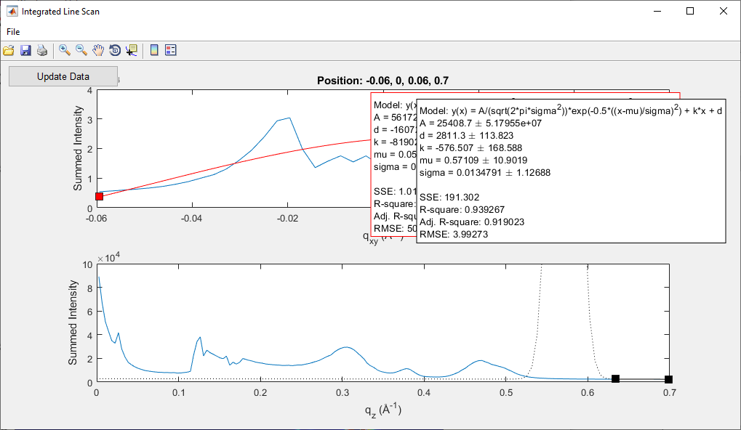
Task: Click the 'R-square: 0.939267' value
Action: pyautogui.click(x=462, y=210)
